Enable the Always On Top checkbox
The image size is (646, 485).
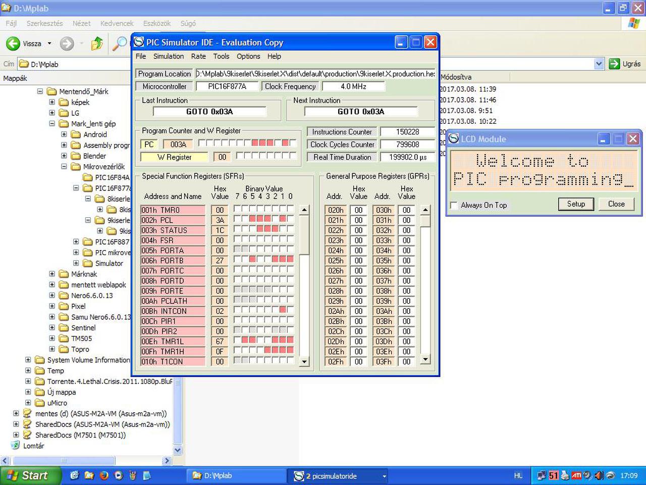[x=454, y=205]
